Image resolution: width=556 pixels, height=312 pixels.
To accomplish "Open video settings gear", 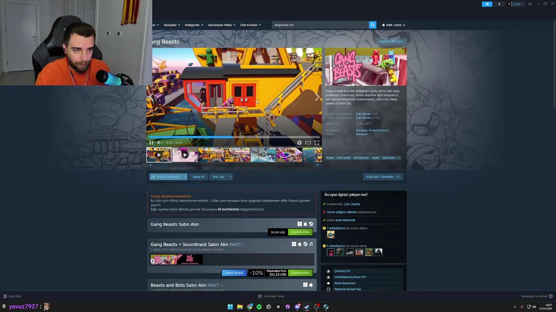I will pyautogui.click(x=299, y=143).
